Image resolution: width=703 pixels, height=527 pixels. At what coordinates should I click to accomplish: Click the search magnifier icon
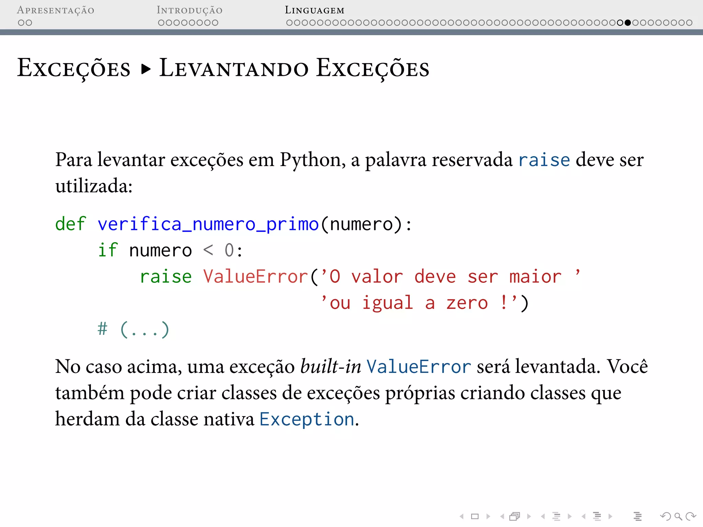678,516
